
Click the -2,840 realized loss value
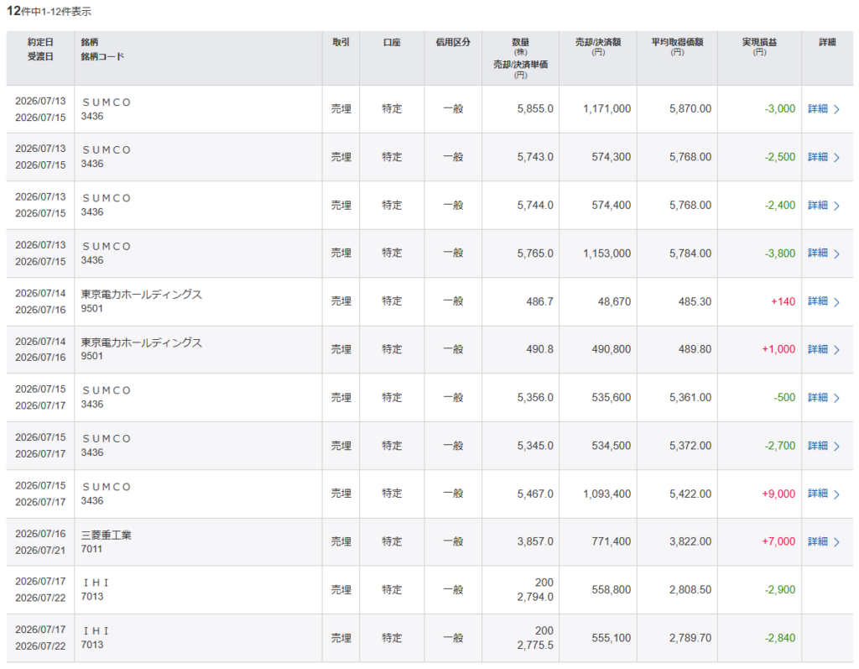(780, 638)
